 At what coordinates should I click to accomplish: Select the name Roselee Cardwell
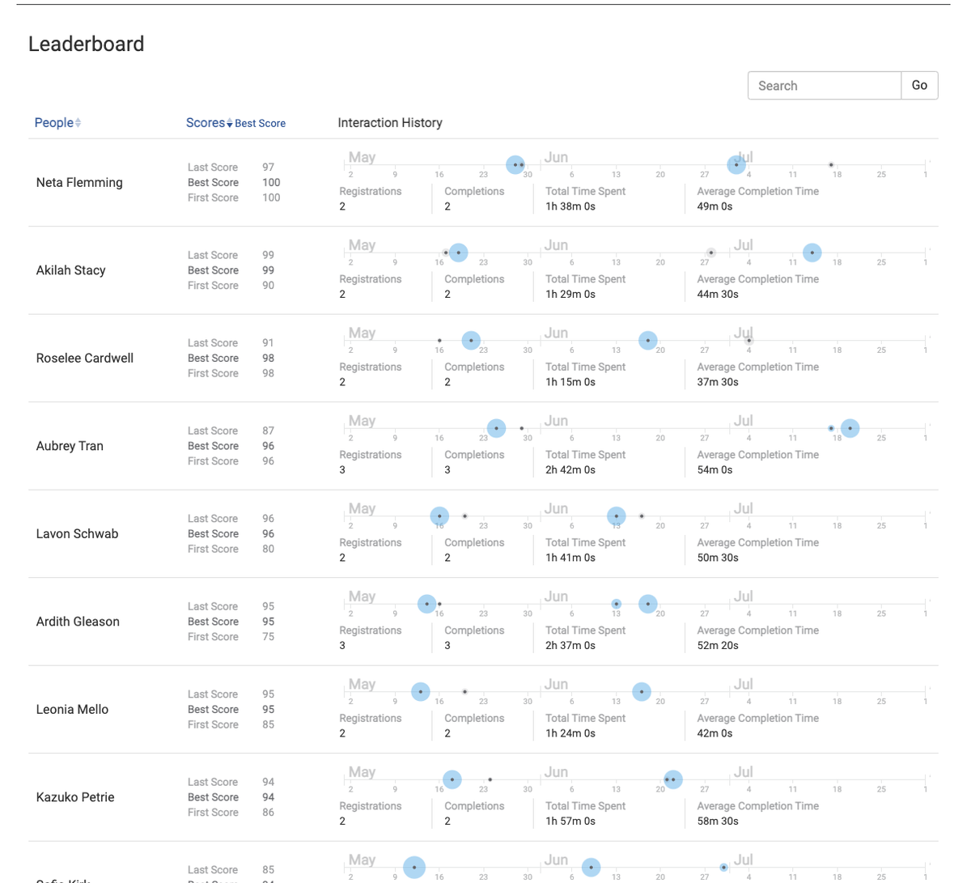(84, 358)
